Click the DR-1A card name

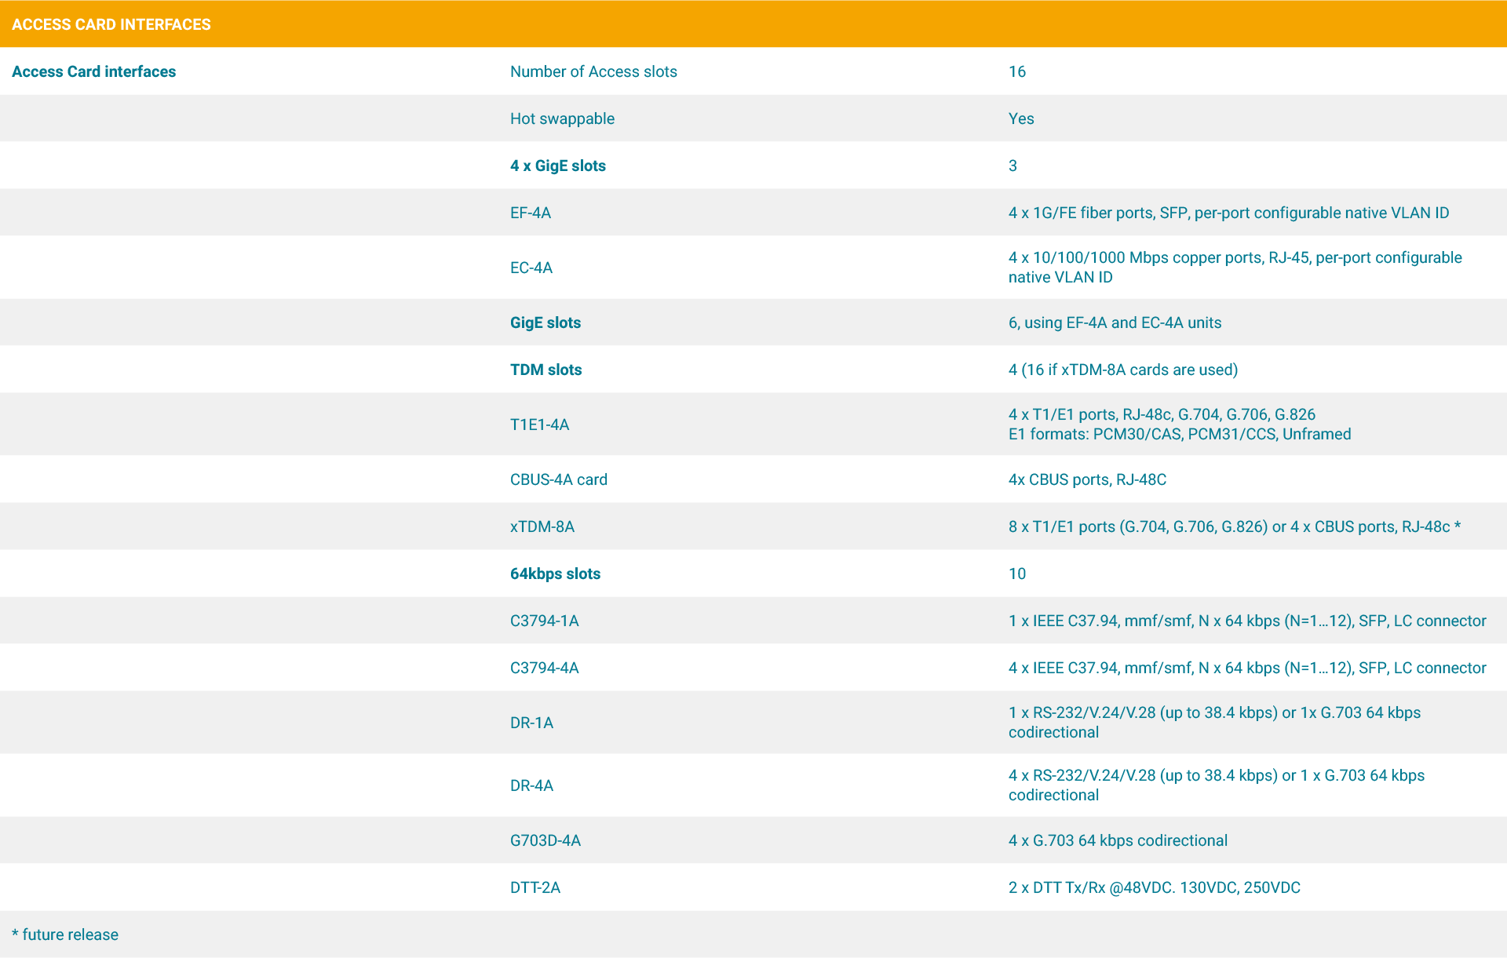(x=531, y=723)
